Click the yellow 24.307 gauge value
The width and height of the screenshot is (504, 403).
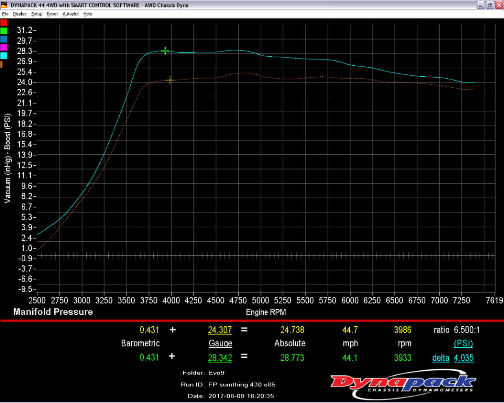click(220, 330)
